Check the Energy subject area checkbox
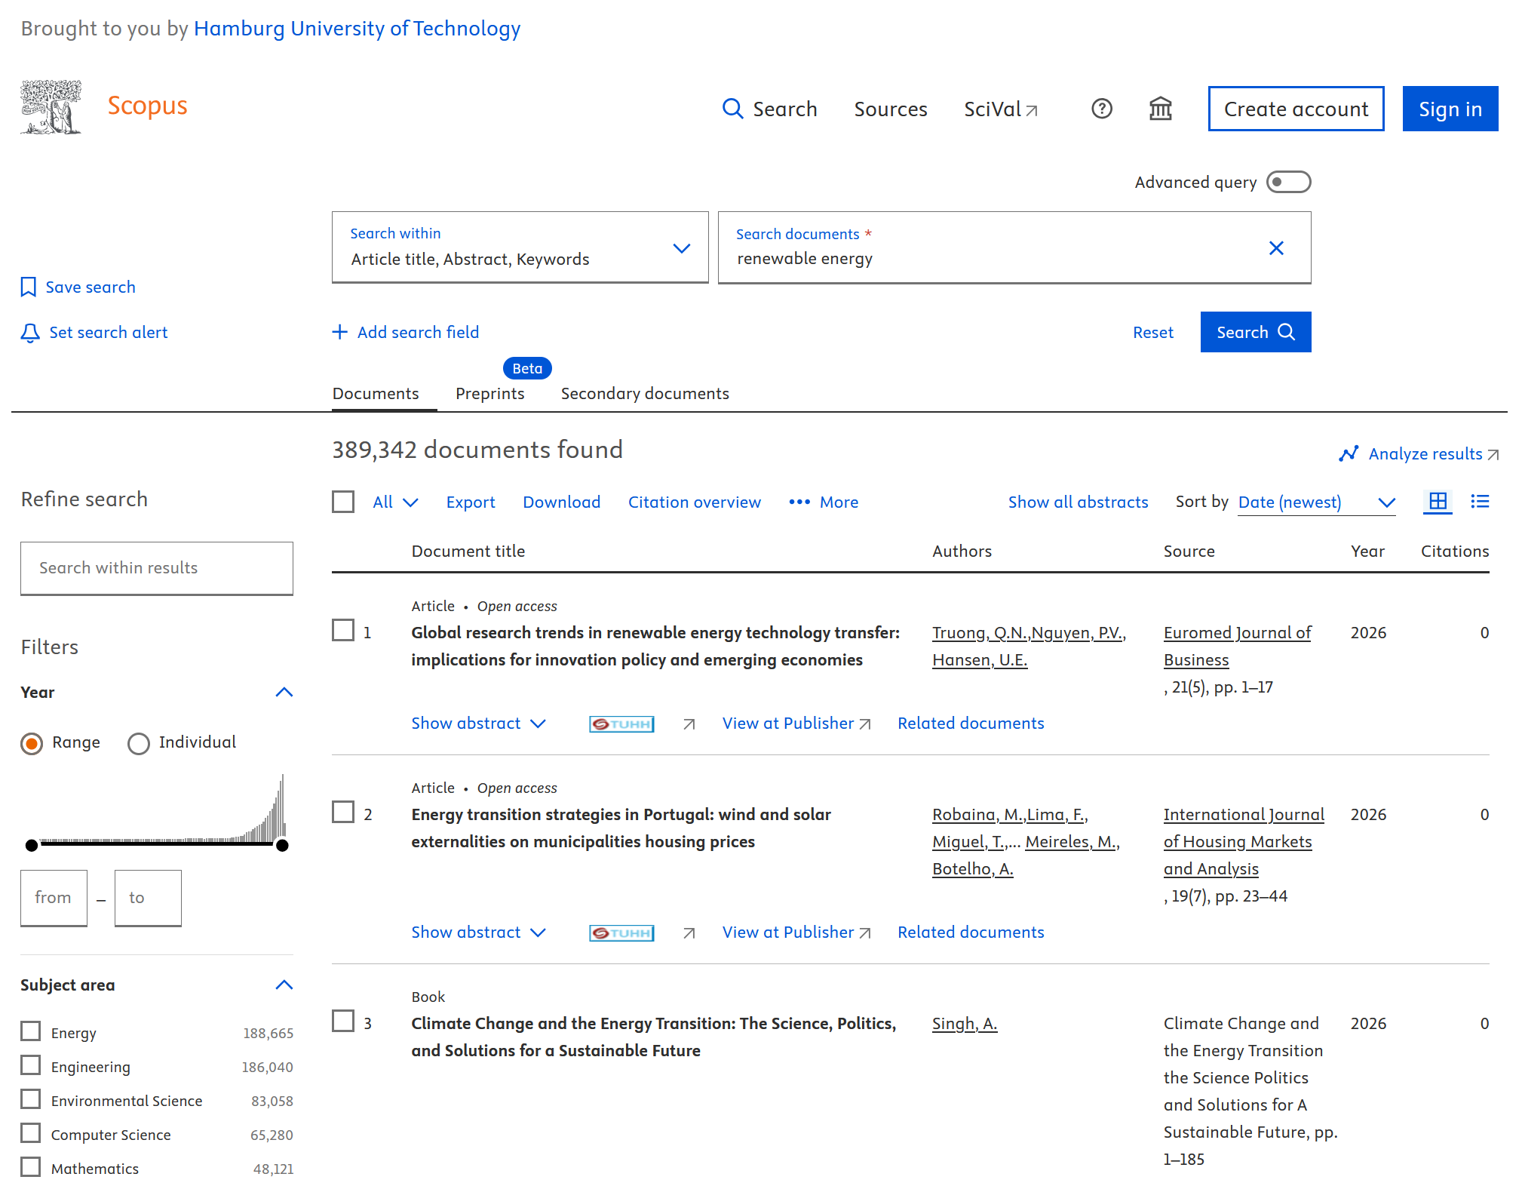The height and width of the screenshot is (1186, 1522). point(31,1031)
